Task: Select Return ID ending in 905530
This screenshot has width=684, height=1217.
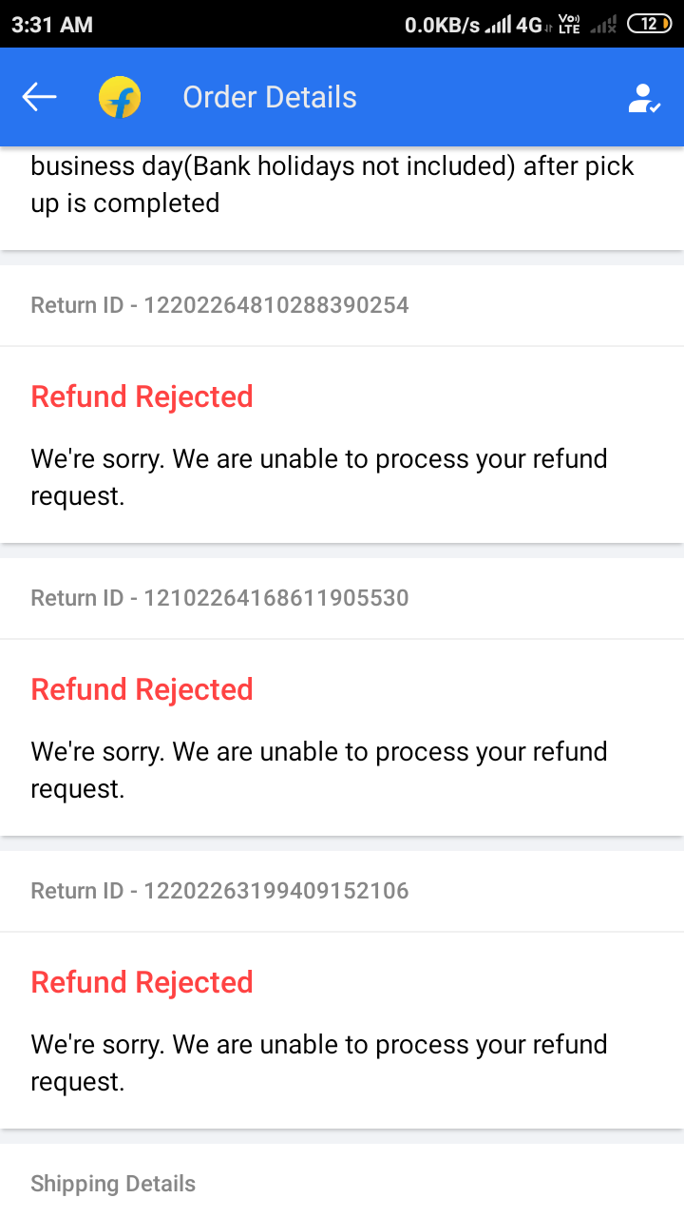Action: [x=219, y=598]
